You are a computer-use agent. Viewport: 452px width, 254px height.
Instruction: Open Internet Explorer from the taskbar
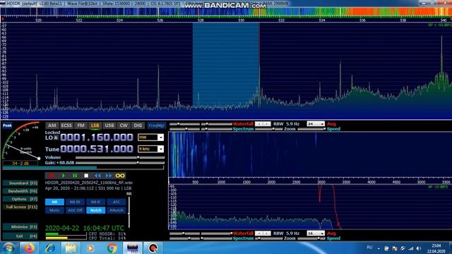click(x=50, y=248)
